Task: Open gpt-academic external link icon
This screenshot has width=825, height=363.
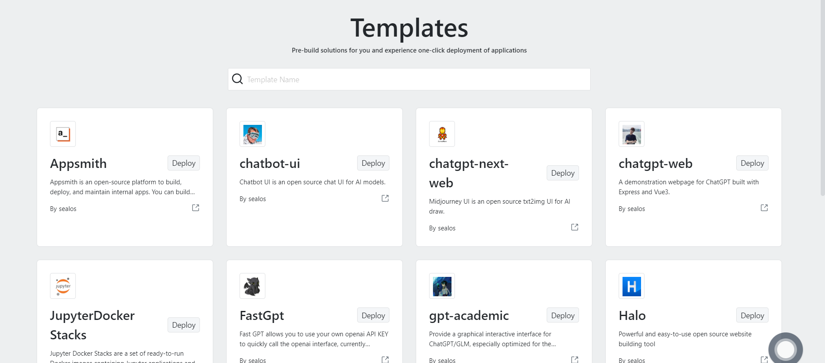Action: (x=575, y=360)
